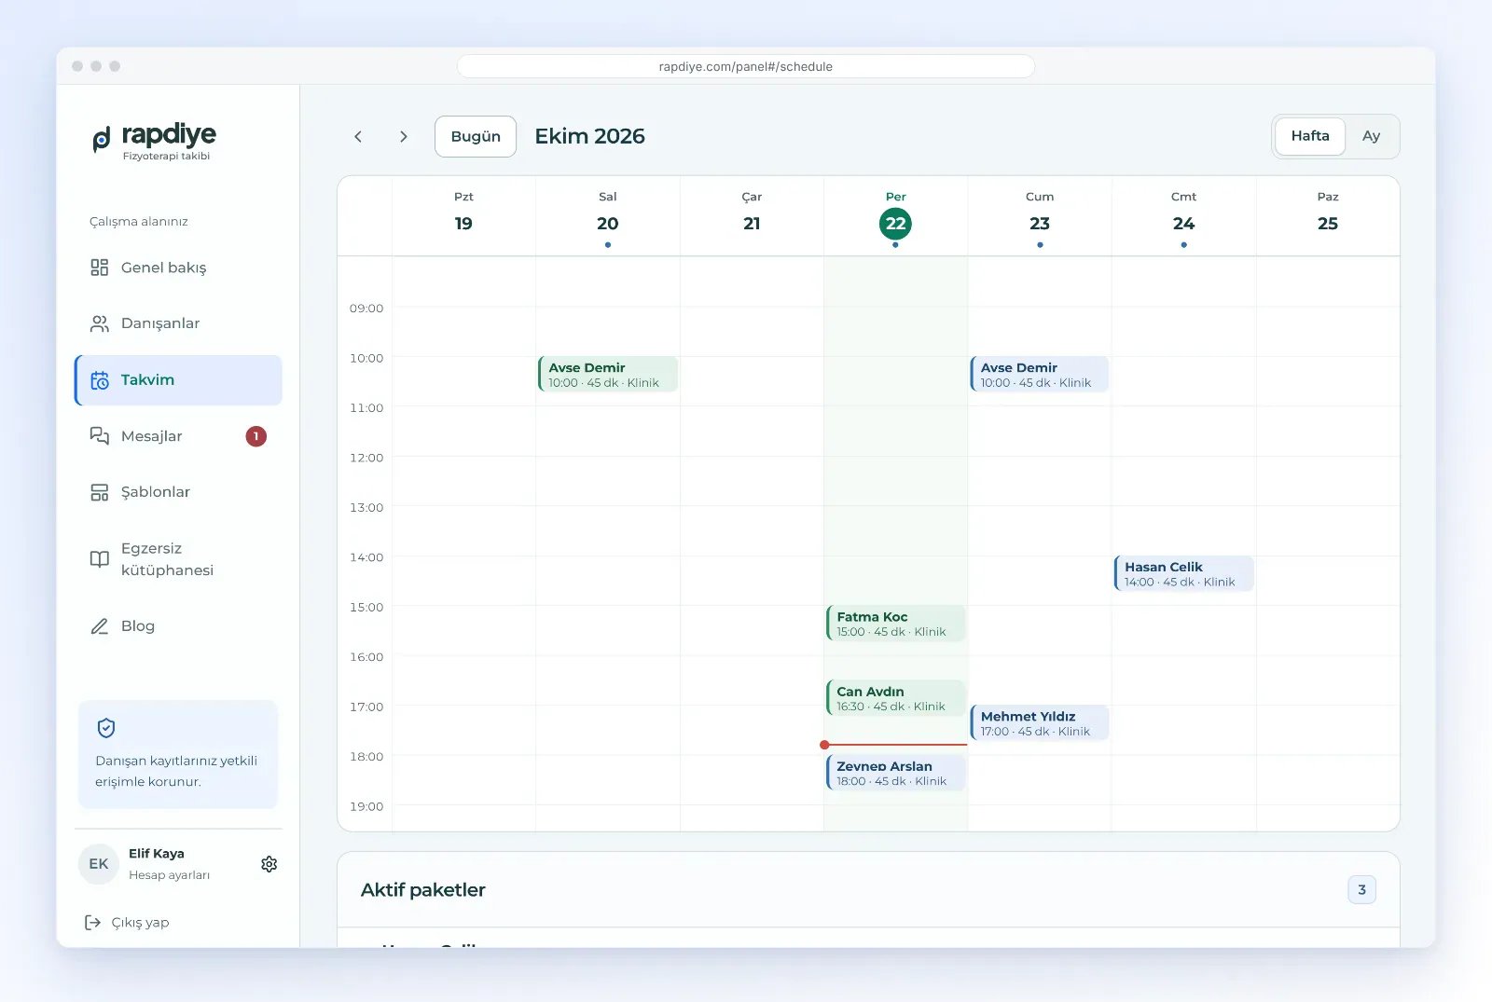Open Mesajlar chat icon
This screenshot has height=1002, width=1492.
pos(99,436)
